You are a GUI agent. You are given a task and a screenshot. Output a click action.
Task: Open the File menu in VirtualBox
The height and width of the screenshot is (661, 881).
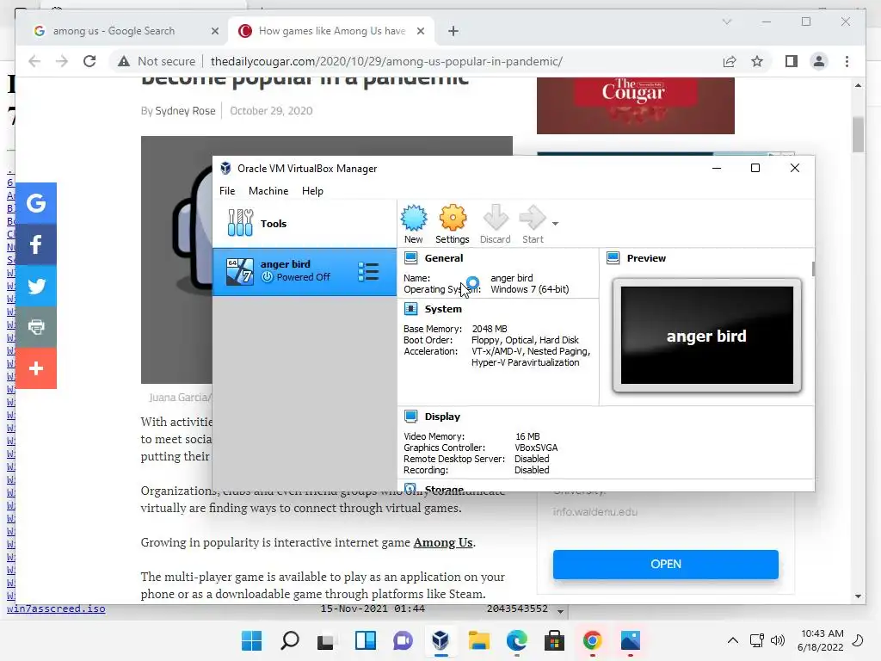tap(227, 191)
